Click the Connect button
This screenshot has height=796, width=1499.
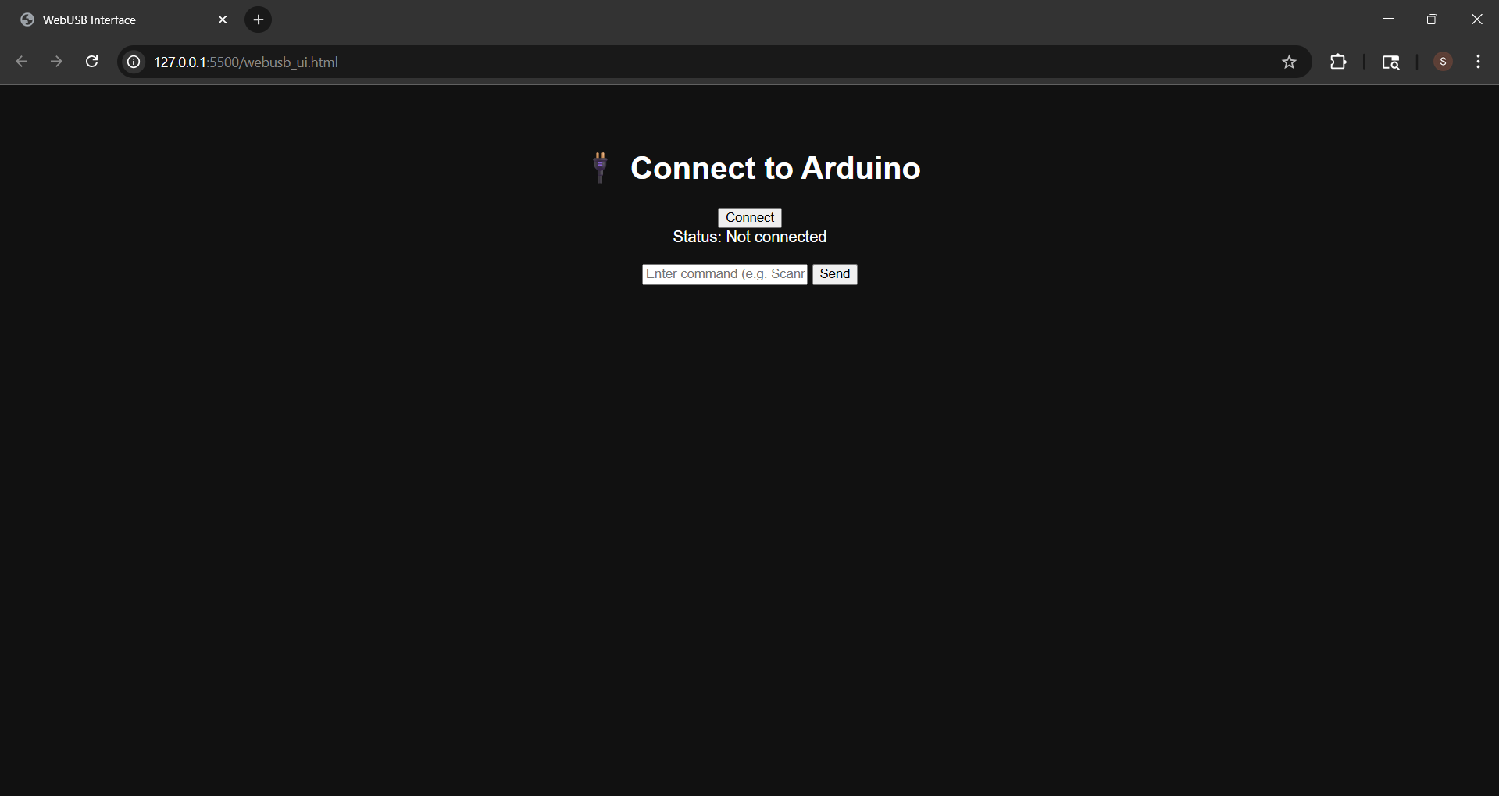click(x=750, y=218)
